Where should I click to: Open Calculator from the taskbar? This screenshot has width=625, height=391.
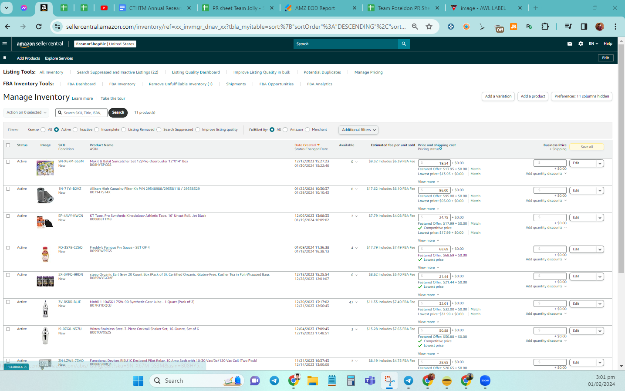click(351, 381)
